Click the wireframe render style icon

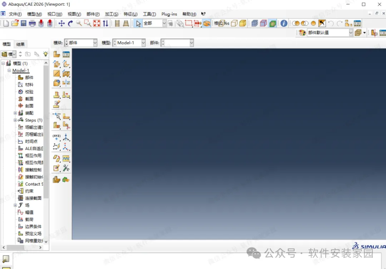(222, 23)
